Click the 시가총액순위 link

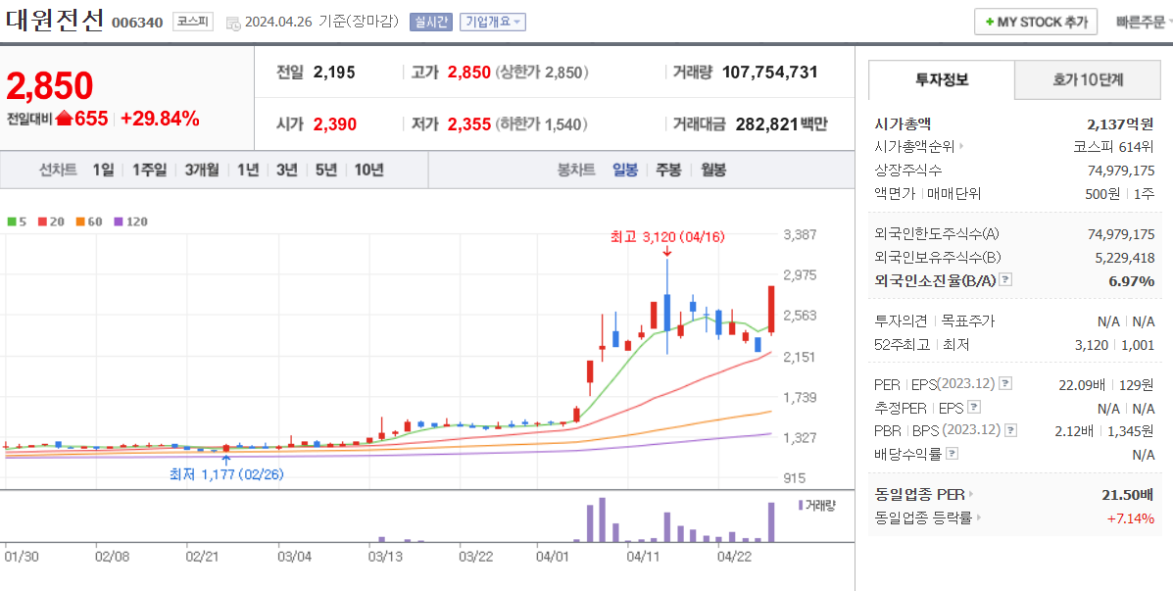915,147
